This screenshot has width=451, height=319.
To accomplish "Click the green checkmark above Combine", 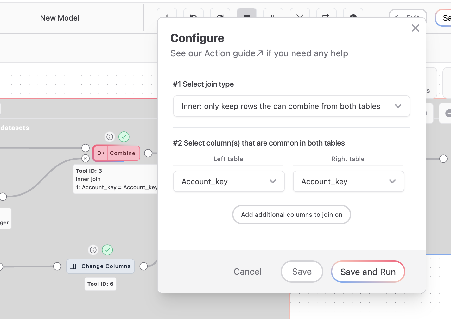I will (124, 137).
